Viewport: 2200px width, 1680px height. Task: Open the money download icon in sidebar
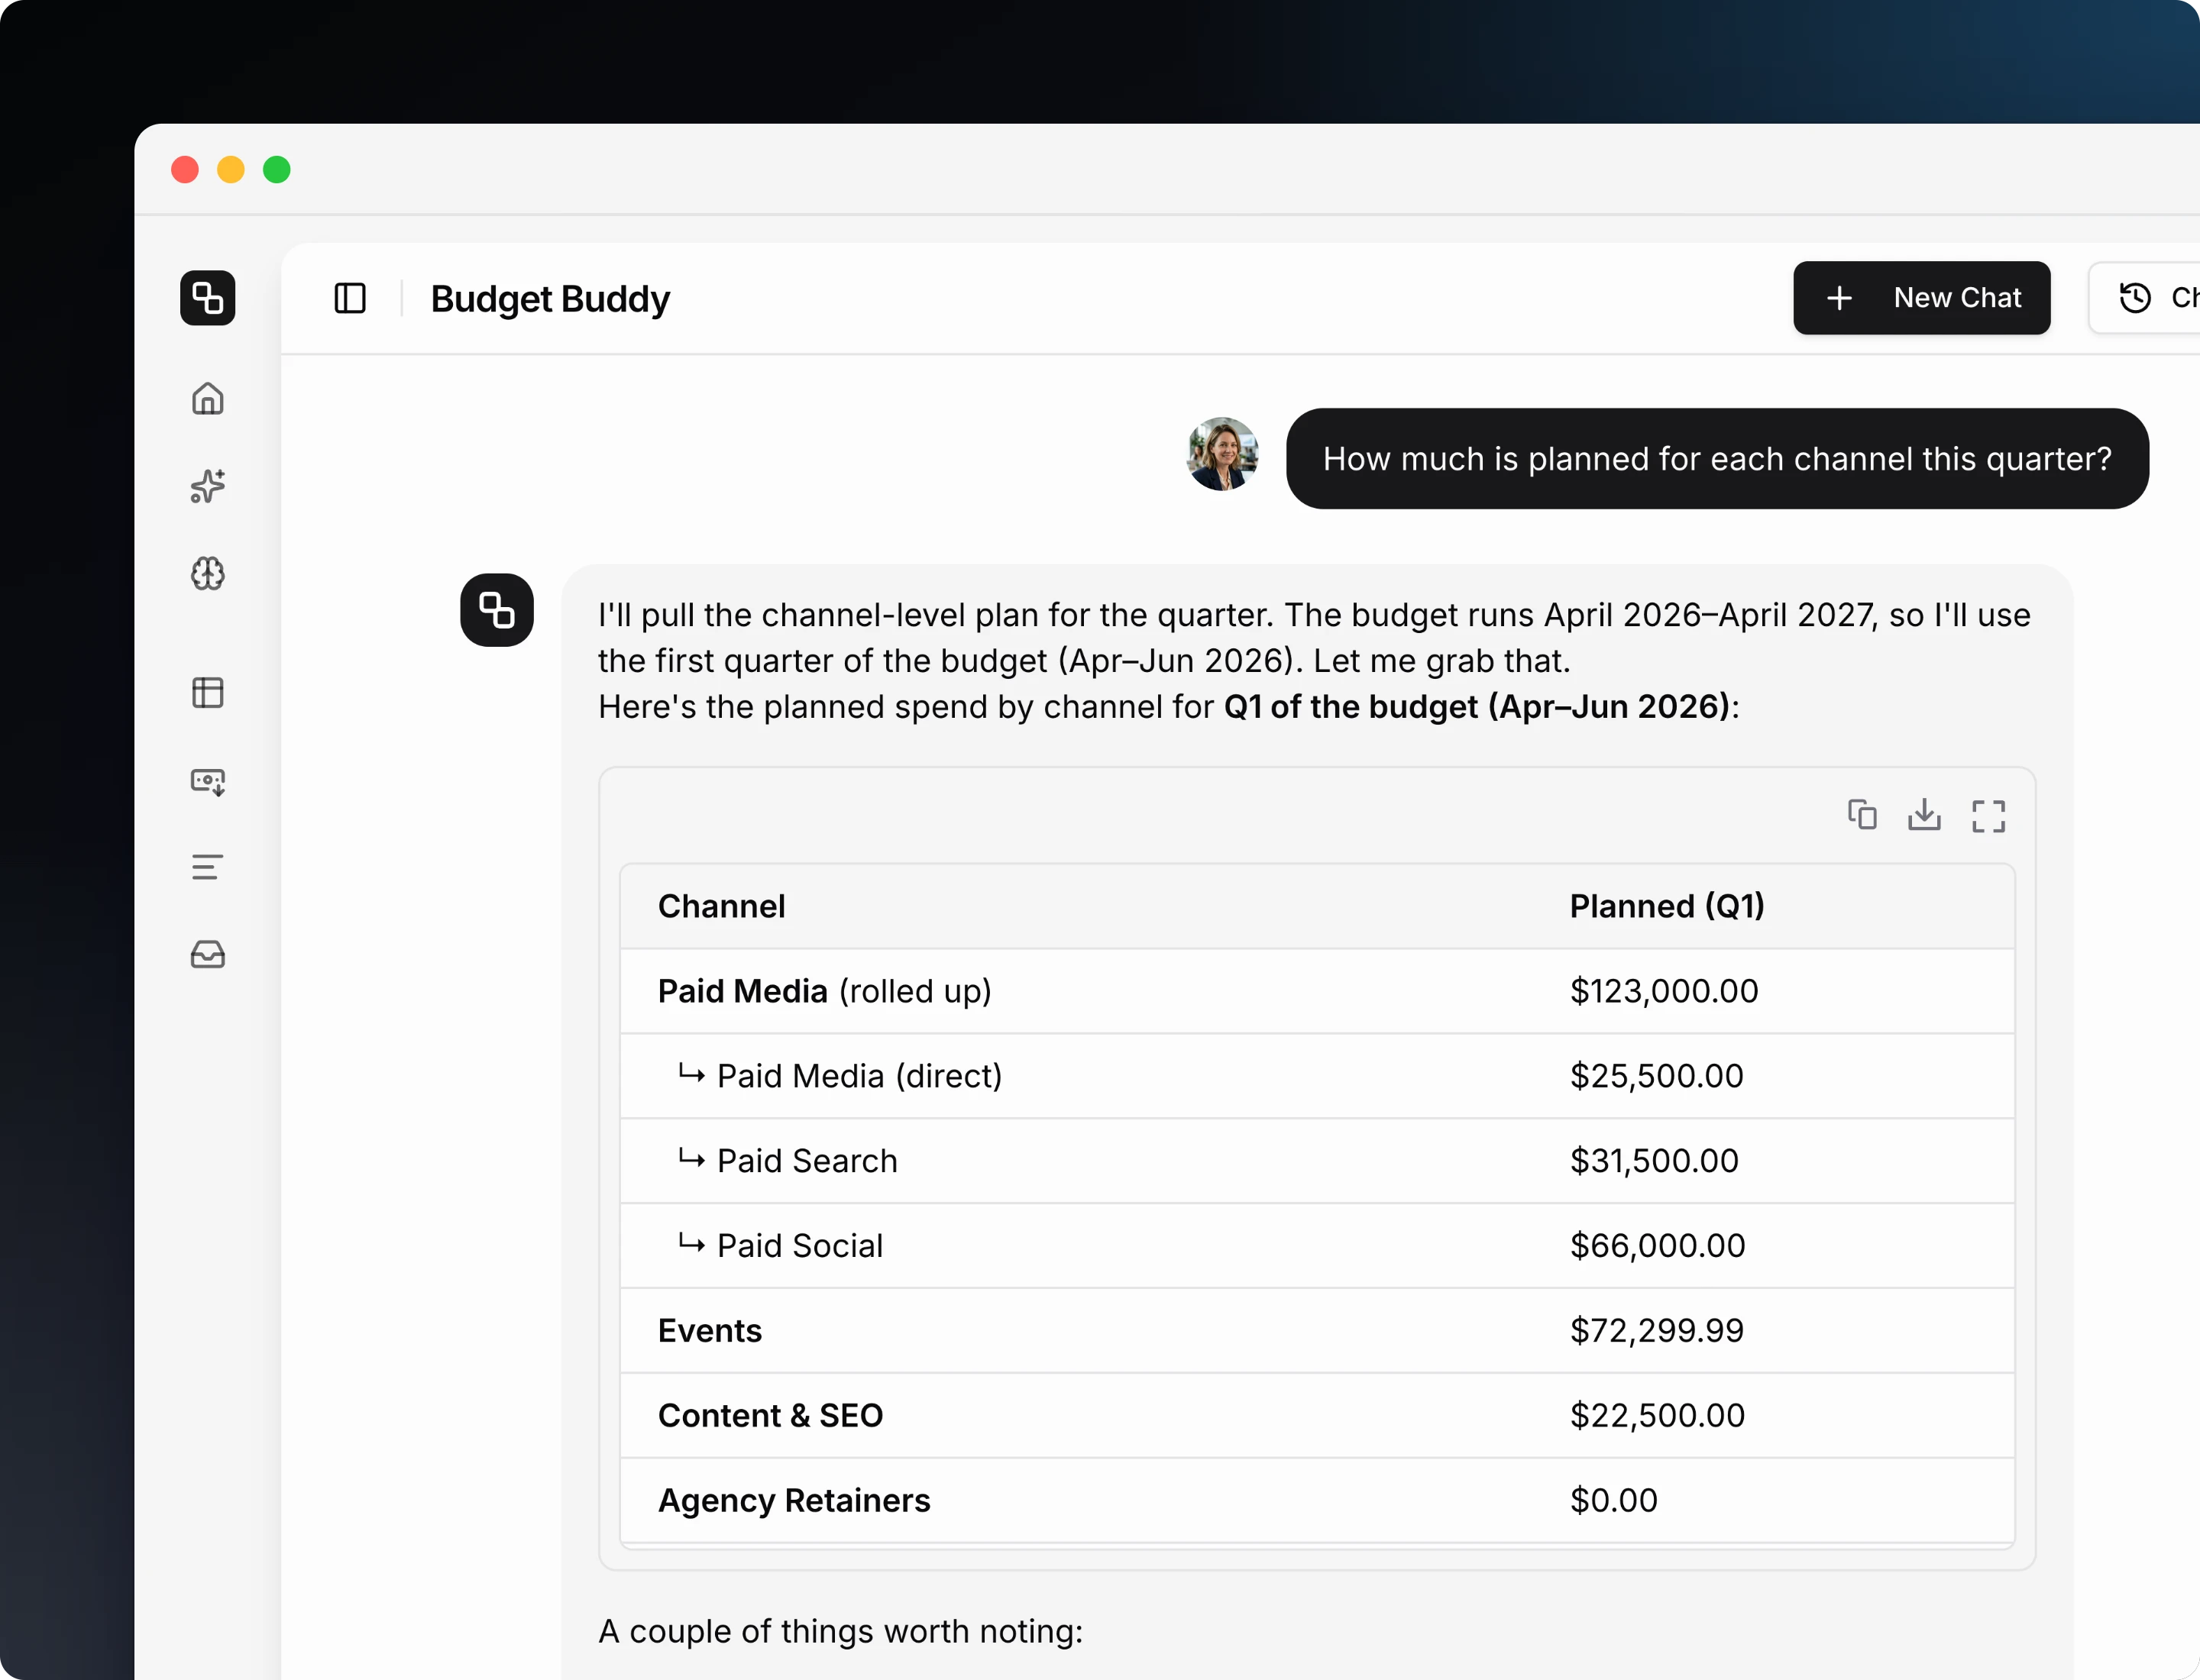coord(207,781)
